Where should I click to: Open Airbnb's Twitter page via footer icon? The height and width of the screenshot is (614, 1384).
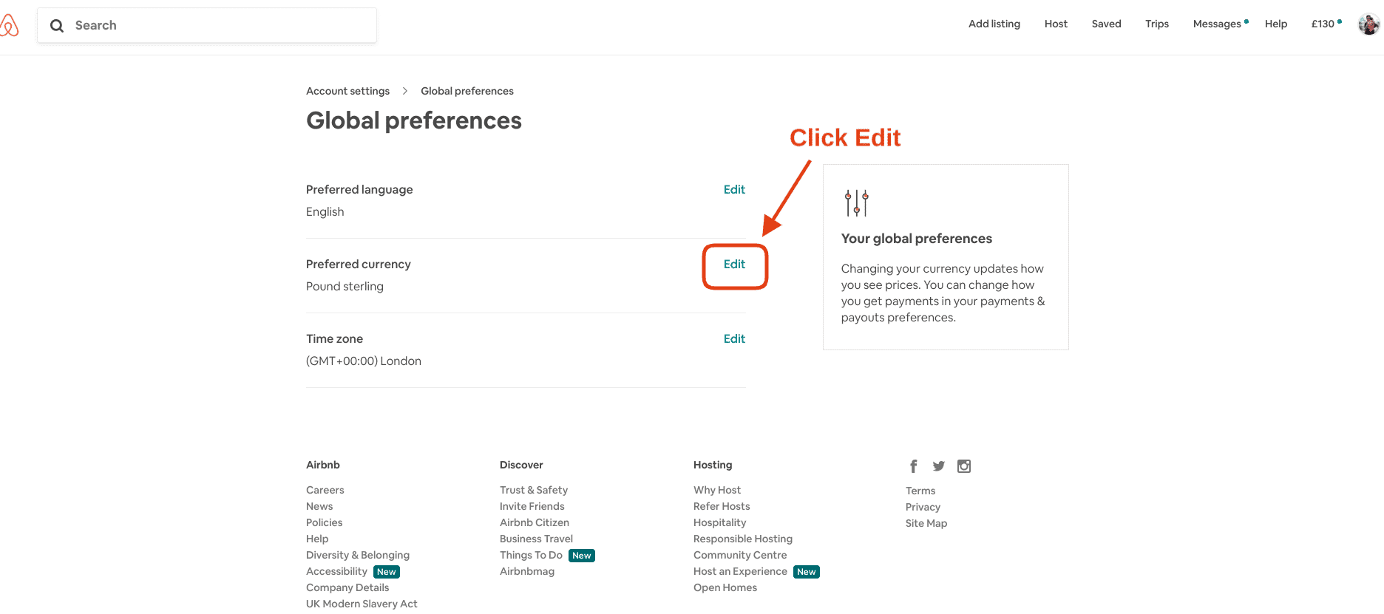pyautogui.click(x=938, y=466)
